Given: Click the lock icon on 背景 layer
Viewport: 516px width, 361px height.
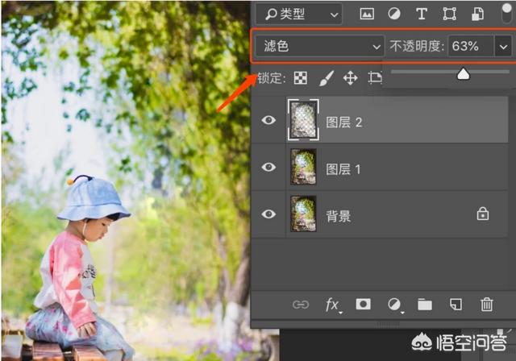Looking at the screenshot, I should click(x=483, y=214).
